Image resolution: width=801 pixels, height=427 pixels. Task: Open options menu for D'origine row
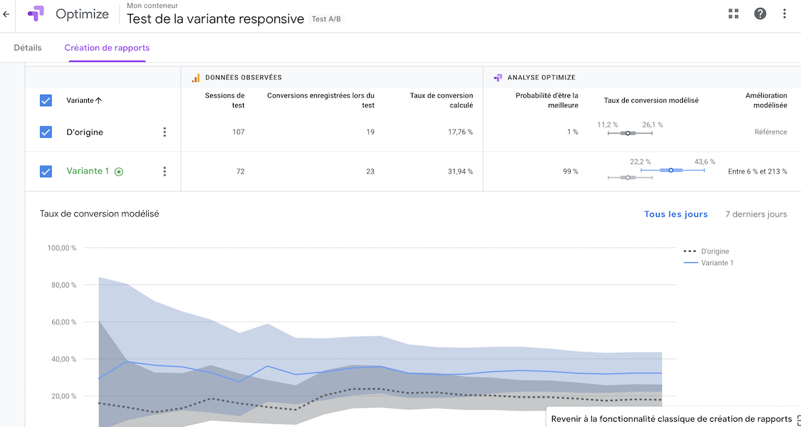pyautogui.click(x=165, y=132)
